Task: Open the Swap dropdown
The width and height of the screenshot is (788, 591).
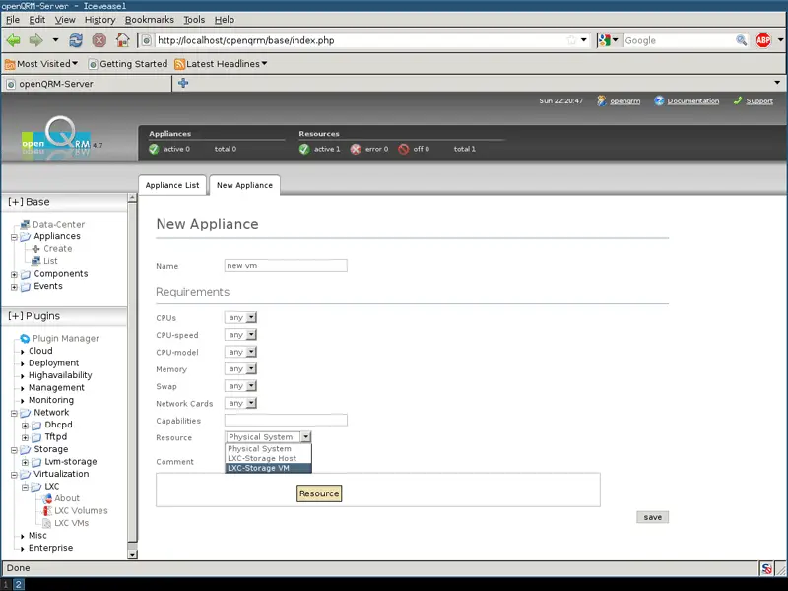Action: point(240,386)
